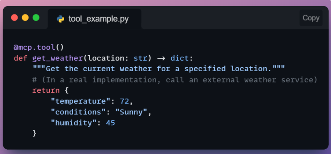The height and width of the screenshot is (154, 331).
Task: Select the tool_example.py tab
Action: [94, 19]
